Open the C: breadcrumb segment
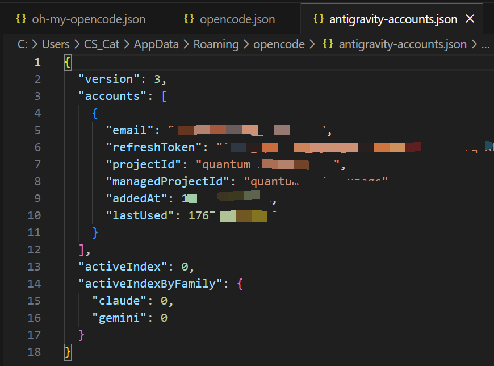 (x=23, y=44)
